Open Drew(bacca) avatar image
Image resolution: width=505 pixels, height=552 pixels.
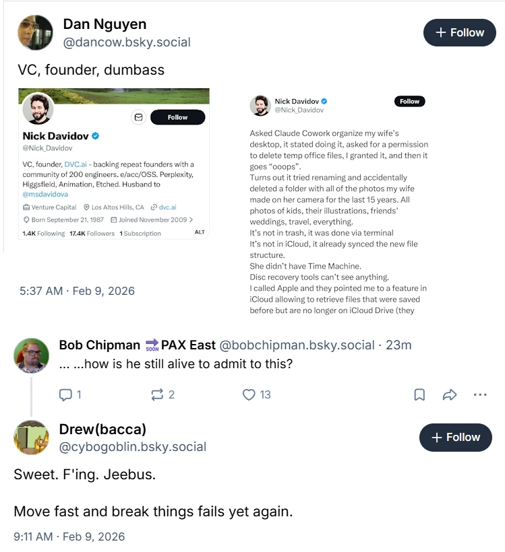click(x=32, y=438)
